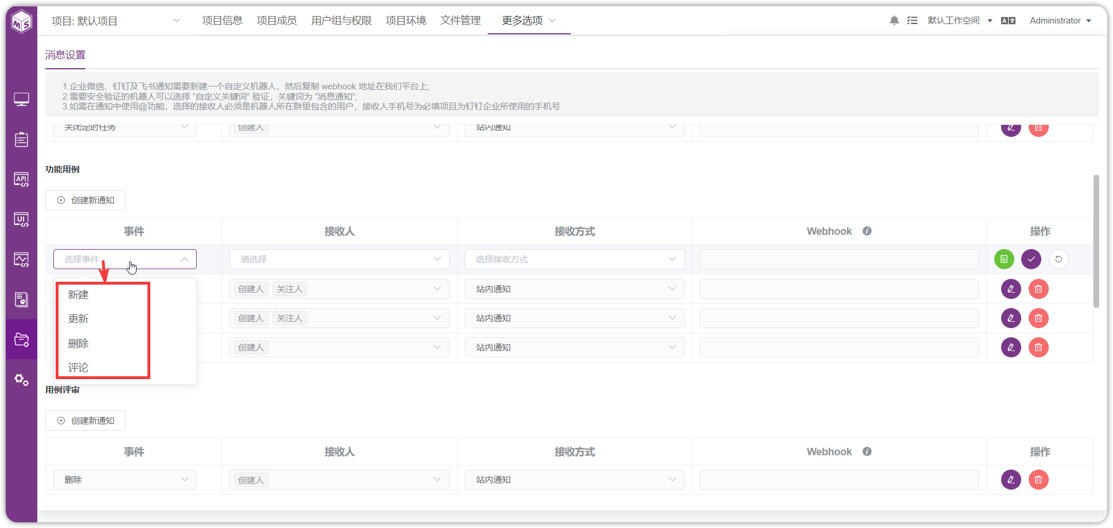Edit the 用例评审 notification with event 删除
1113x528 pixels.
[1011, 479]
